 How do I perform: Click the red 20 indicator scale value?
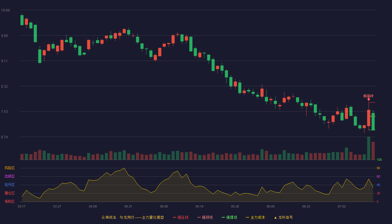(378, 193)
